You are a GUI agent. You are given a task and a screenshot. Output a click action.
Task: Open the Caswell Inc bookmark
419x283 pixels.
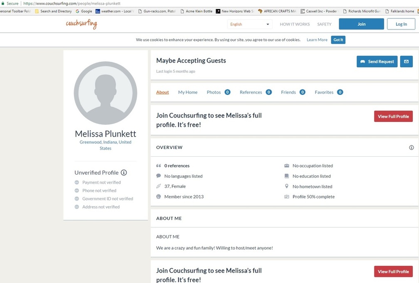[x=319, y=11]
